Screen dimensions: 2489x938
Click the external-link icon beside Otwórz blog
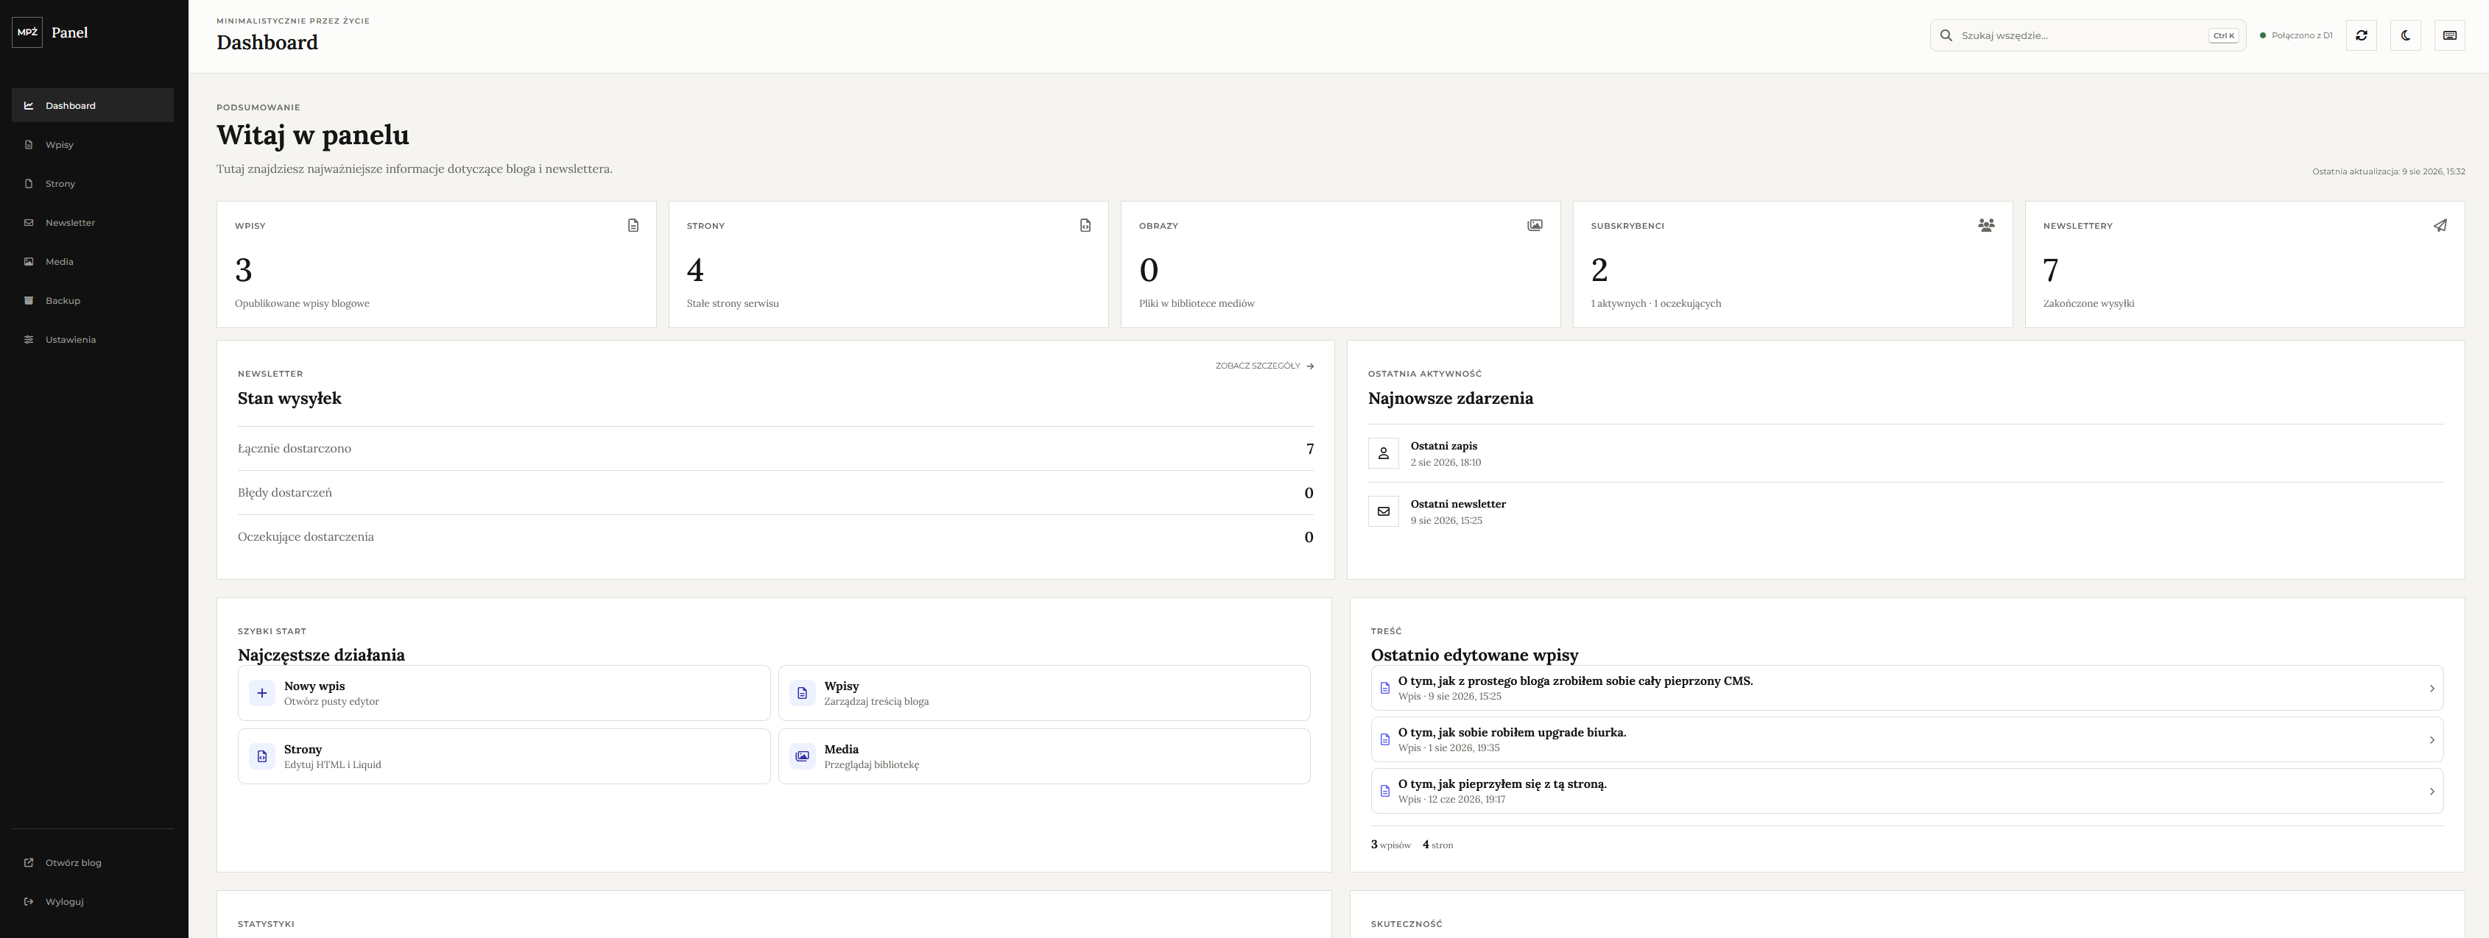(x=29, y=863)
